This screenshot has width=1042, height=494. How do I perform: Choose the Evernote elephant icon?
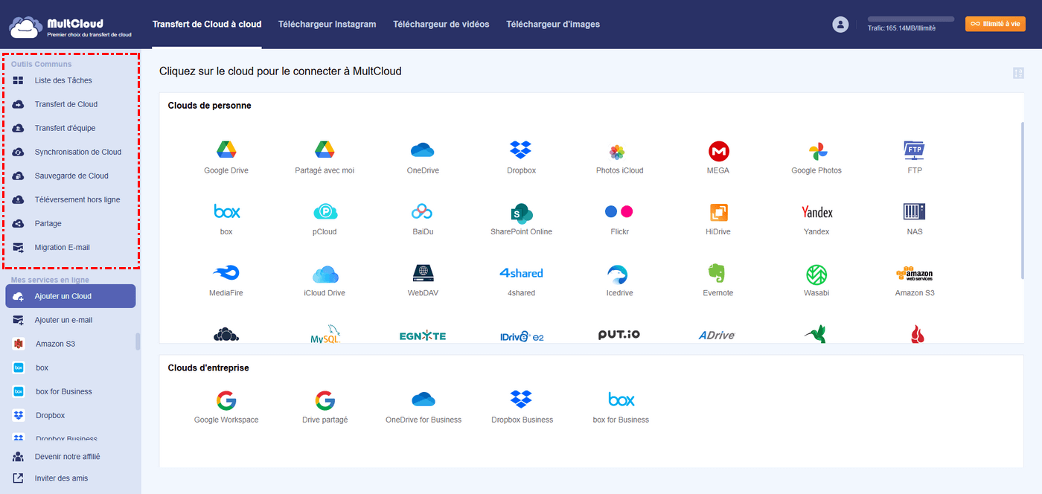[718, 273]
